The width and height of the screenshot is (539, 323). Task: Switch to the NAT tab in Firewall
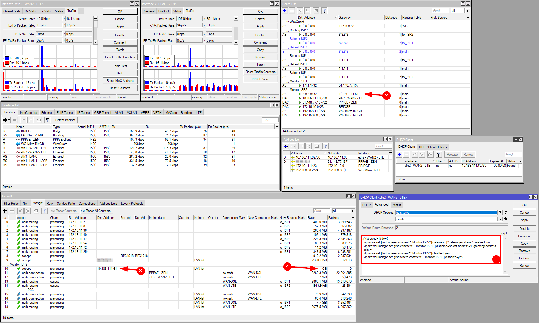click(26, 204)
